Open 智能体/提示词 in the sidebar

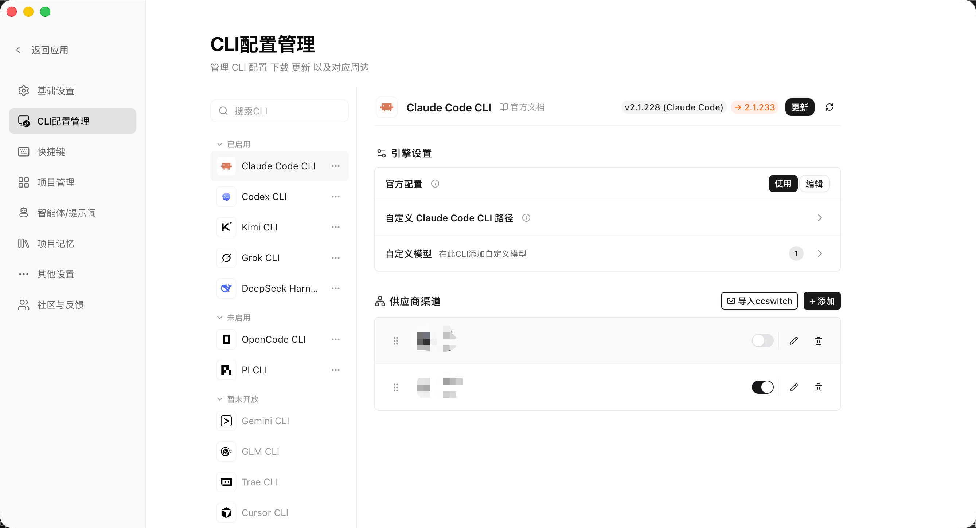pyautogui.click(x=73, y=213)
